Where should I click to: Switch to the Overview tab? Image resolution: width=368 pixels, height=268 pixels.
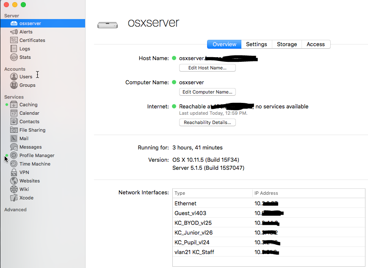[x=224, y=44]
